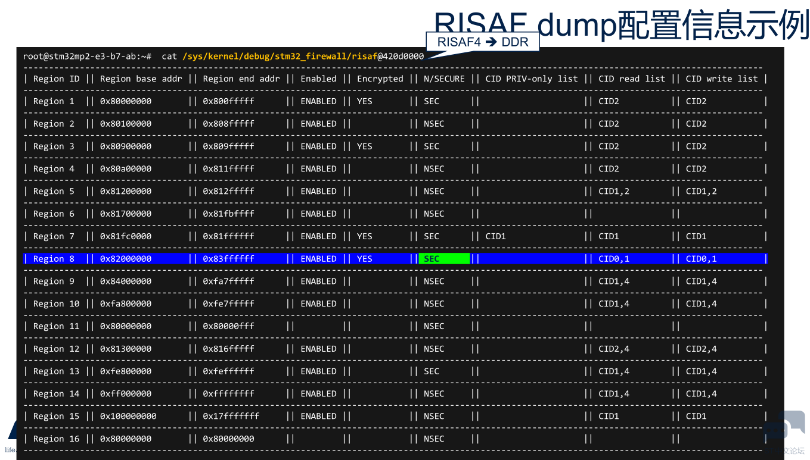Select the 'Region 2' row label
Image resolution: width=810 pixels, height=460 pixels.
[x=54, y=124]
